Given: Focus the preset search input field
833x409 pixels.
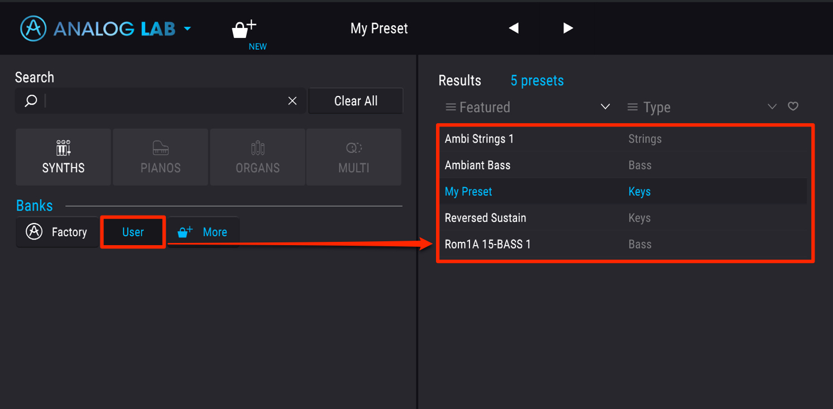Looking at the screenshot, I should [x=165, y=101].
